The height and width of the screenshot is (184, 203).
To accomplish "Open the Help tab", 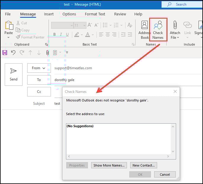I will point(138,14).
